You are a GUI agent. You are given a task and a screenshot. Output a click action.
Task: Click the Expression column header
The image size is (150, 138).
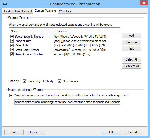[81, 31]
